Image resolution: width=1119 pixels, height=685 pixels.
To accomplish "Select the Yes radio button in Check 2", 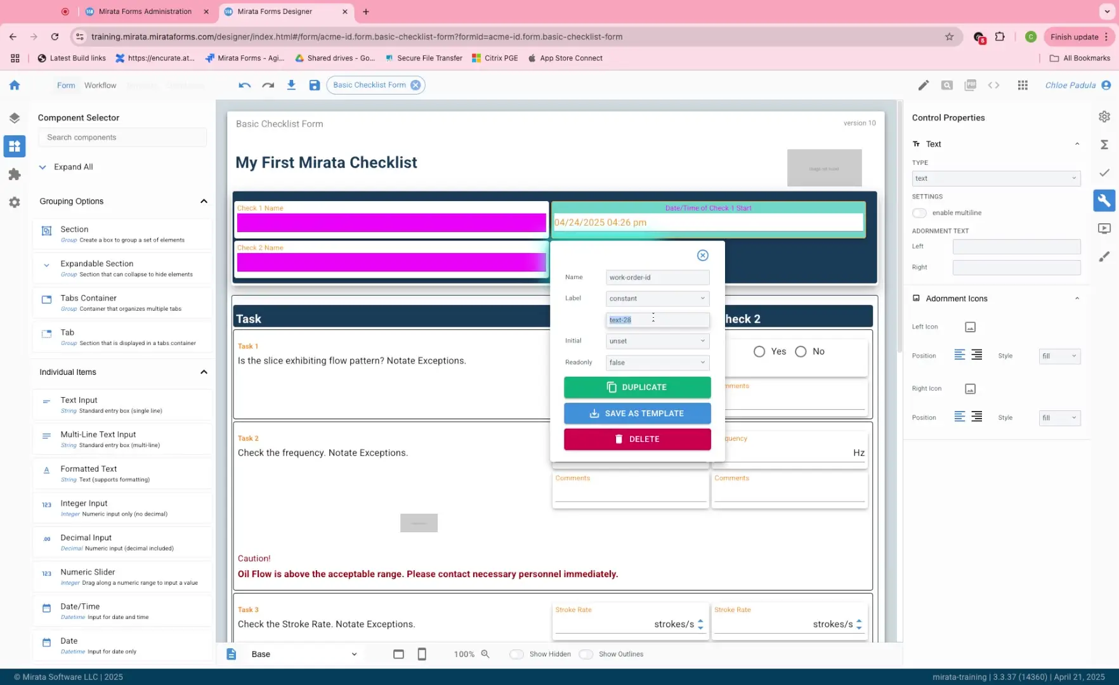I will [759, 351].
